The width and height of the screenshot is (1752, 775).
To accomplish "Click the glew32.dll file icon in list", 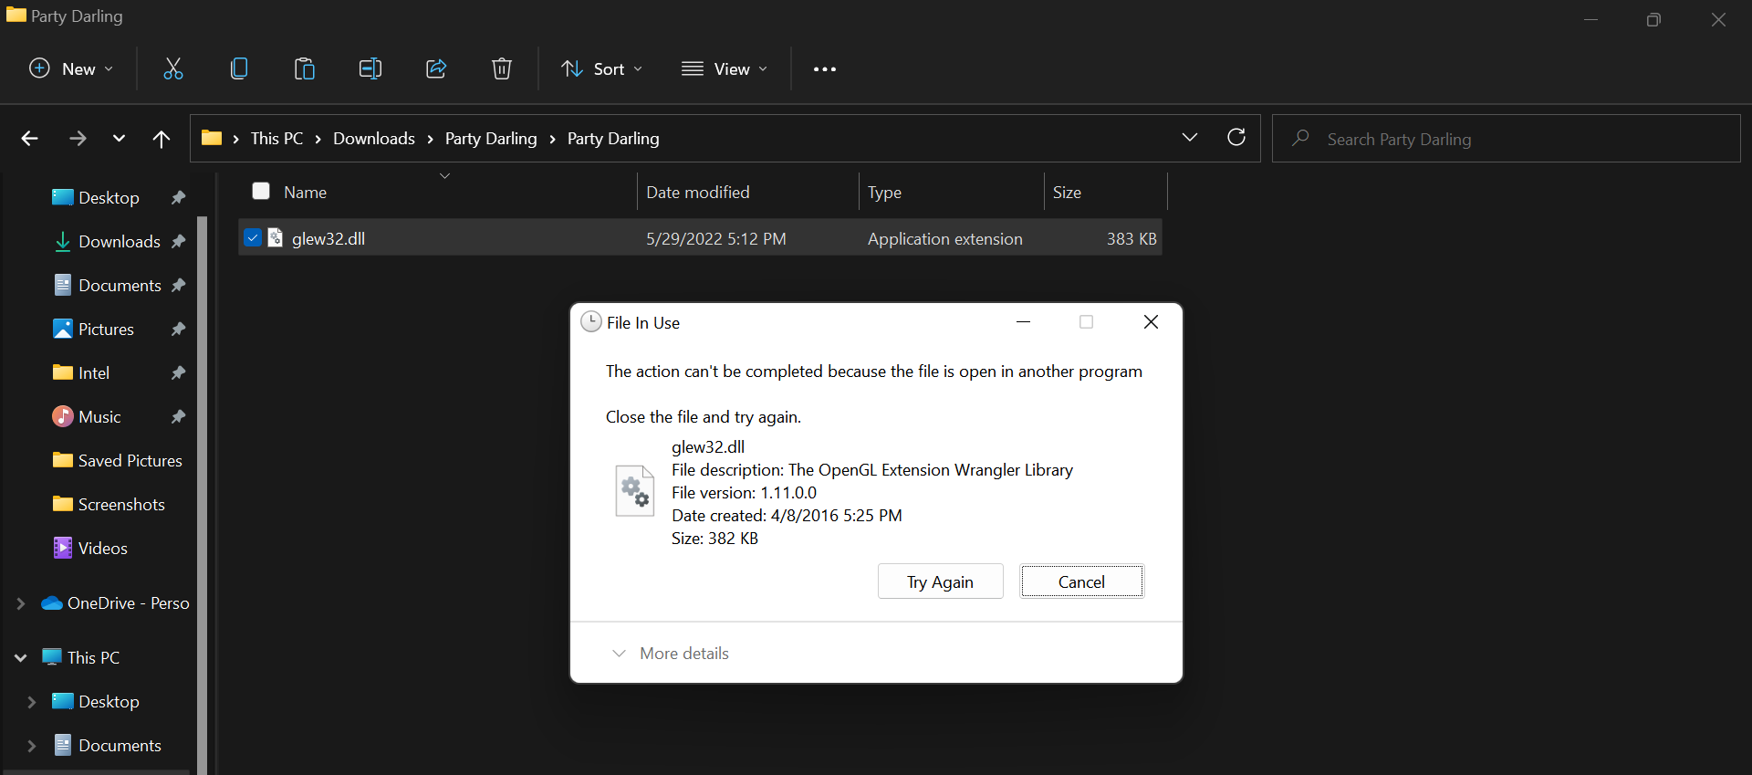I will pyautogui.click(x=276, y=238).
